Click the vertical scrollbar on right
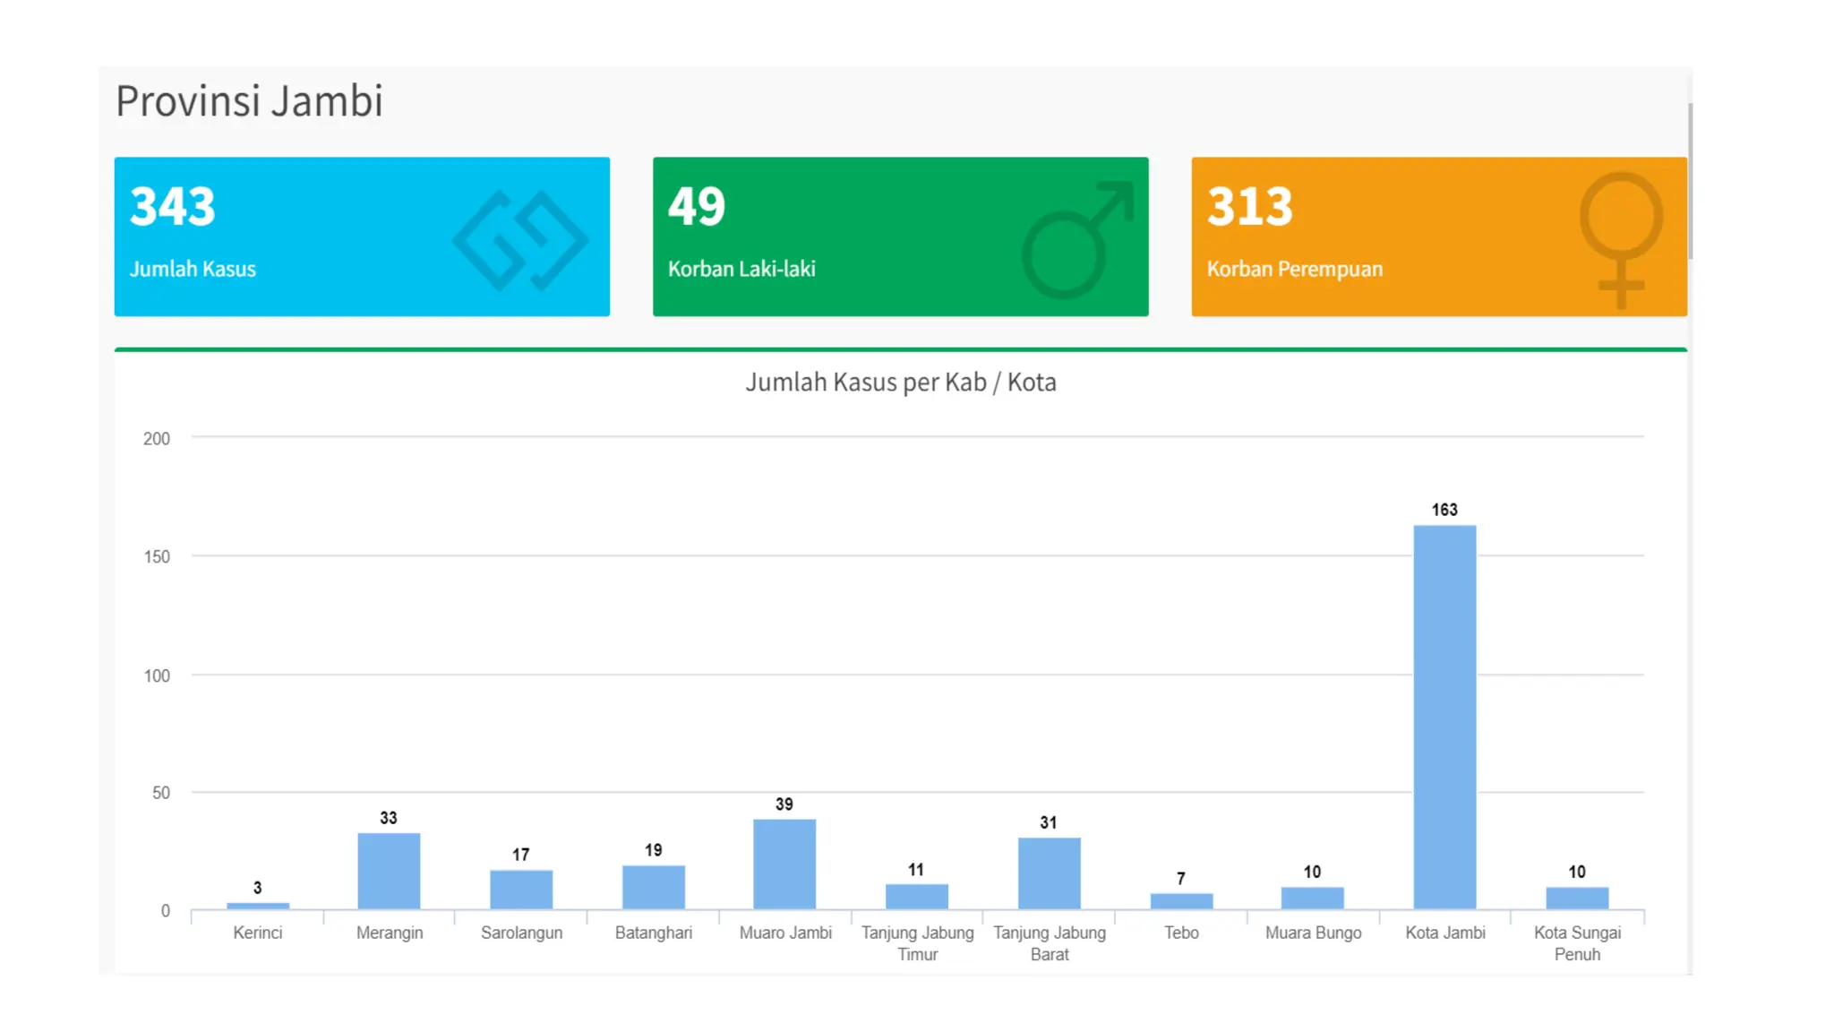 click(1690, 179)
